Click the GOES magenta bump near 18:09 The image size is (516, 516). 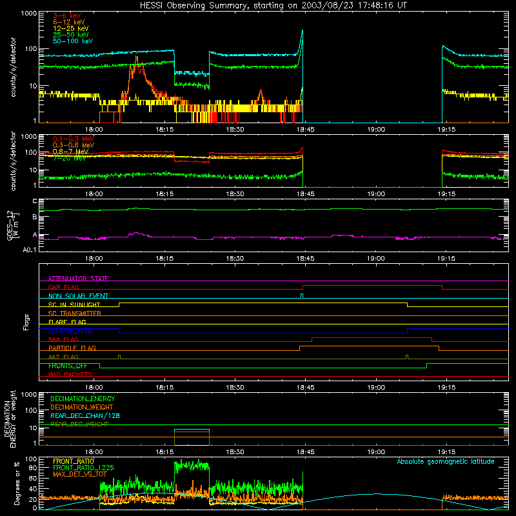point(136,234)
